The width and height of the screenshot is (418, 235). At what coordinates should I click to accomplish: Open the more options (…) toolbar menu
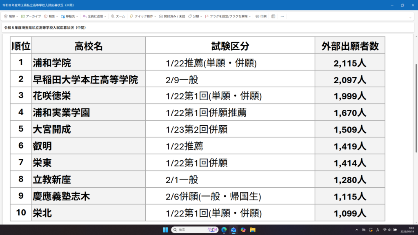pos(282,16)
